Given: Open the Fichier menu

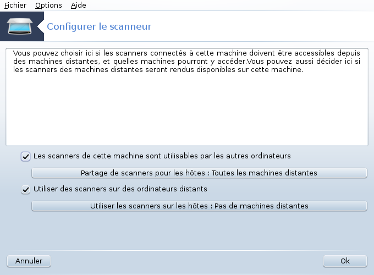Looking at the screenshot, I should (x=15, y=5).
